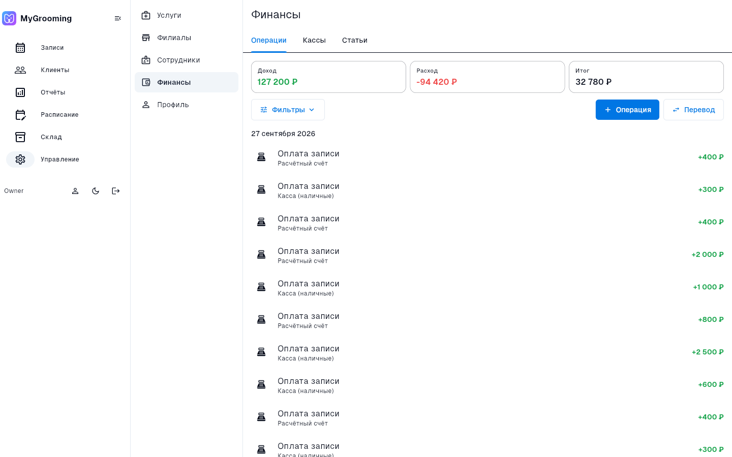
Task: Open the Доход 127 200 ₽ card
Action: point(328,77)
